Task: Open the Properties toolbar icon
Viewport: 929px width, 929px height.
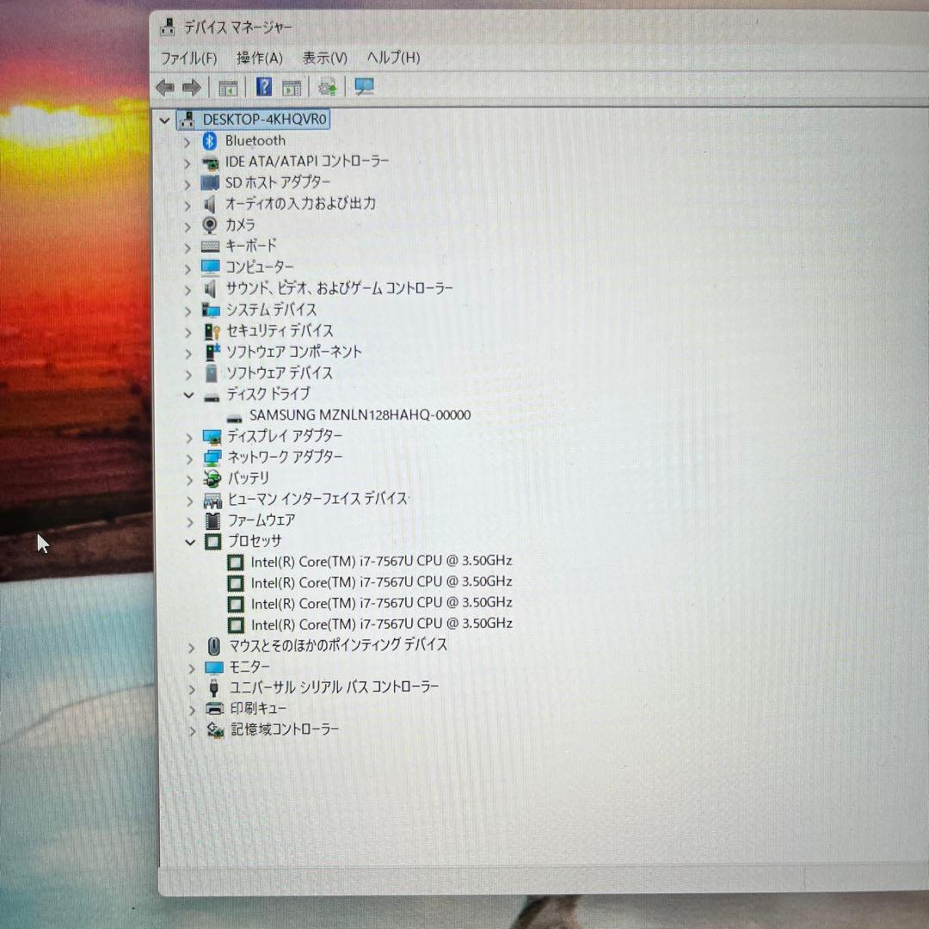Action: click(x=291, y=86)
